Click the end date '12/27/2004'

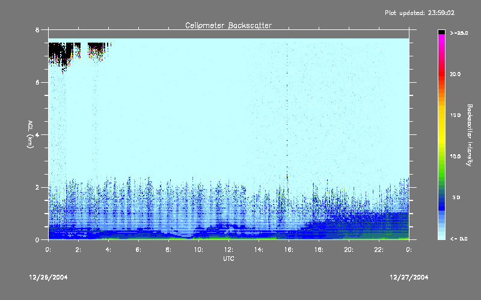click(409, 277)
